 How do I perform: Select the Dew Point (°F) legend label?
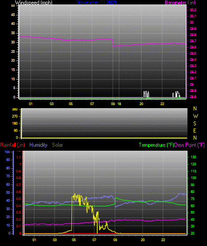coord(190,145)
